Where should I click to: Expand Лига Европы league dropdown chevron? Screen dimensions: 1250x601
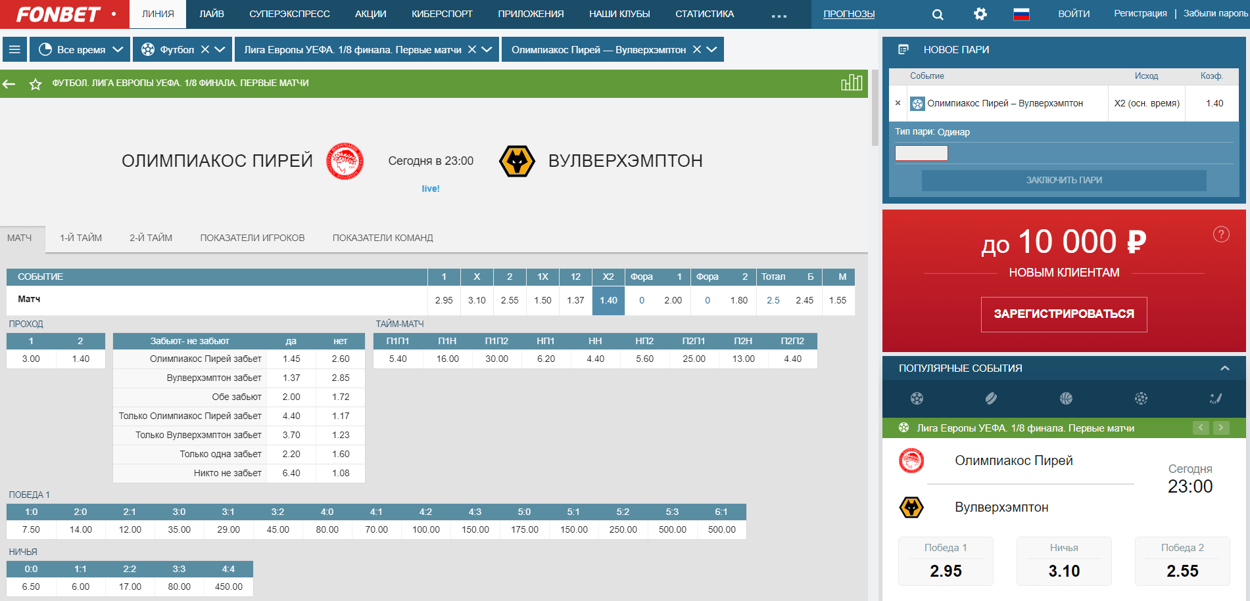point(487,49)
